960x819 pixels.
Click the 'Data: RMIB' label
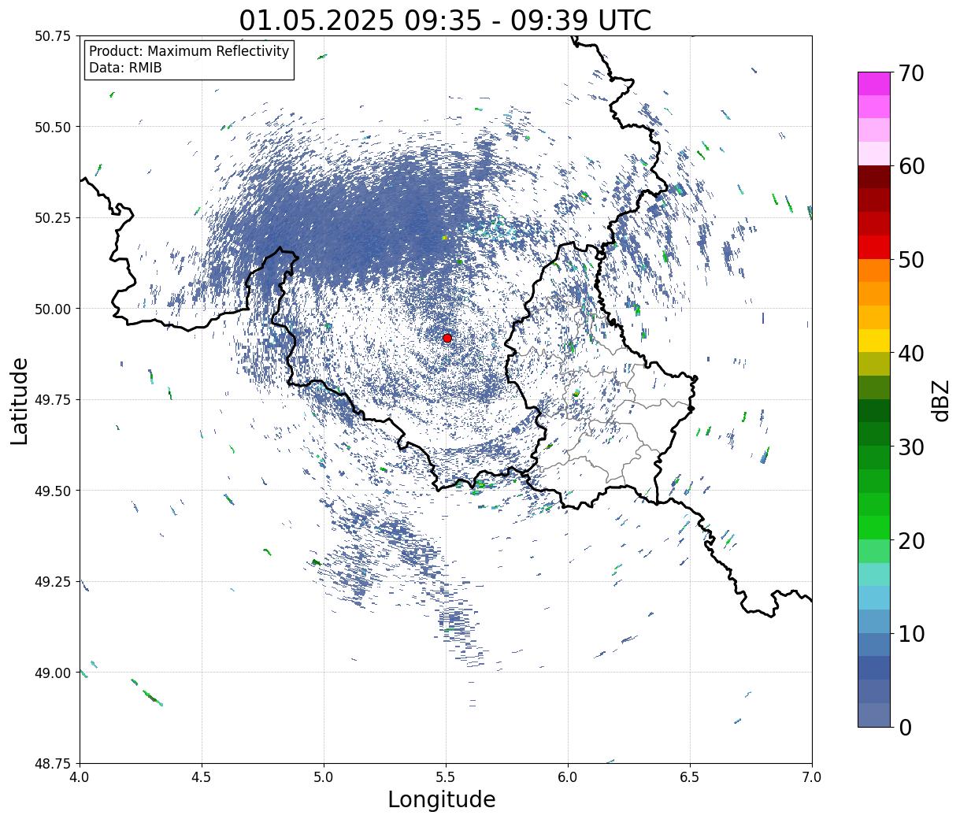(x=125, y=69)
